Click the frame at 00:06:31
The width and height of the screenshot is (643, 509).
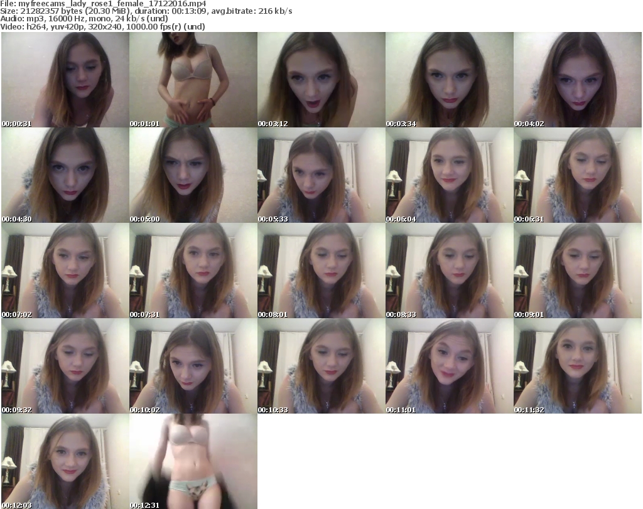578,175
